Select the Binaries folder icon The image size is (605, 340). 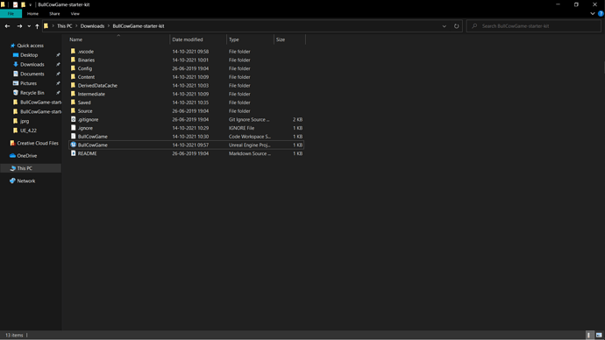click(x=73, y=60)
